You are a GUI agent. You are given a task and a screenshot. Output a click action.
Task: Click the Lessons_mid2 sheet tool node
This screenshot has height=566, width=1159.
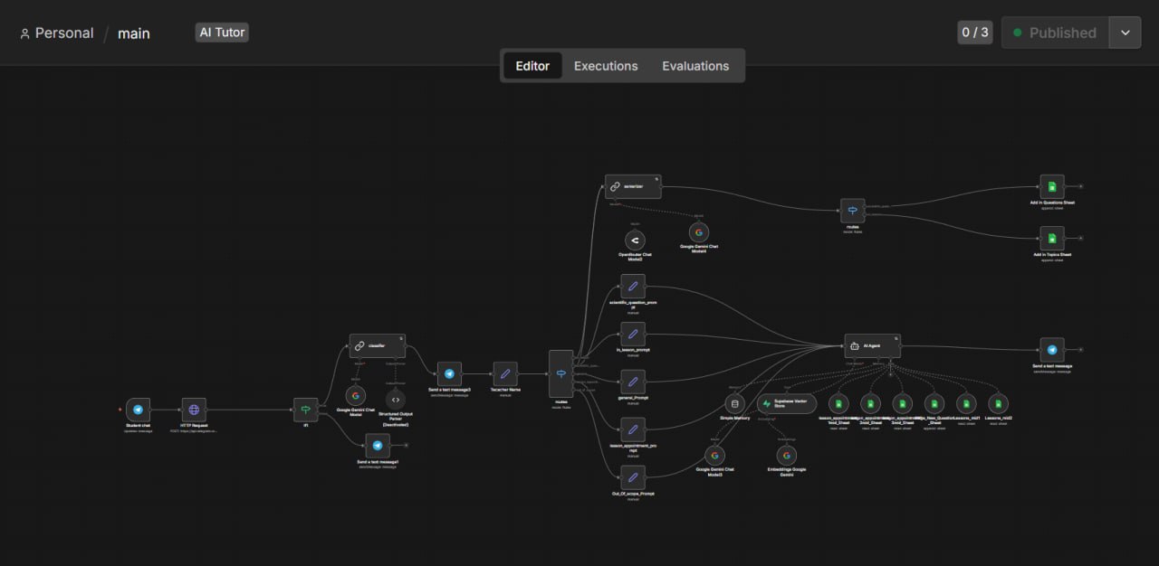[x=998, y=403]
